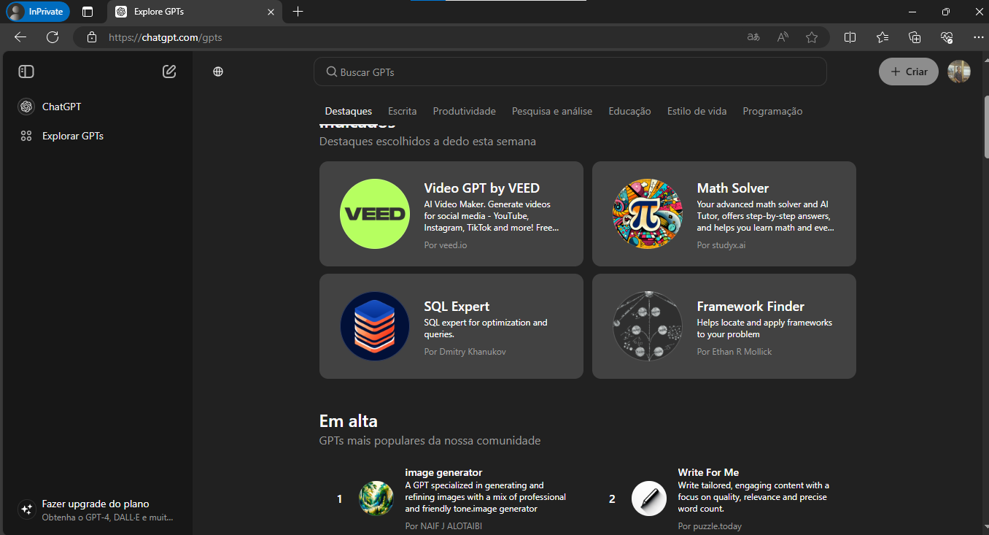Click the Buscar GPTs search field
This screenshot has height=535, width=989.
click(570, 72)
